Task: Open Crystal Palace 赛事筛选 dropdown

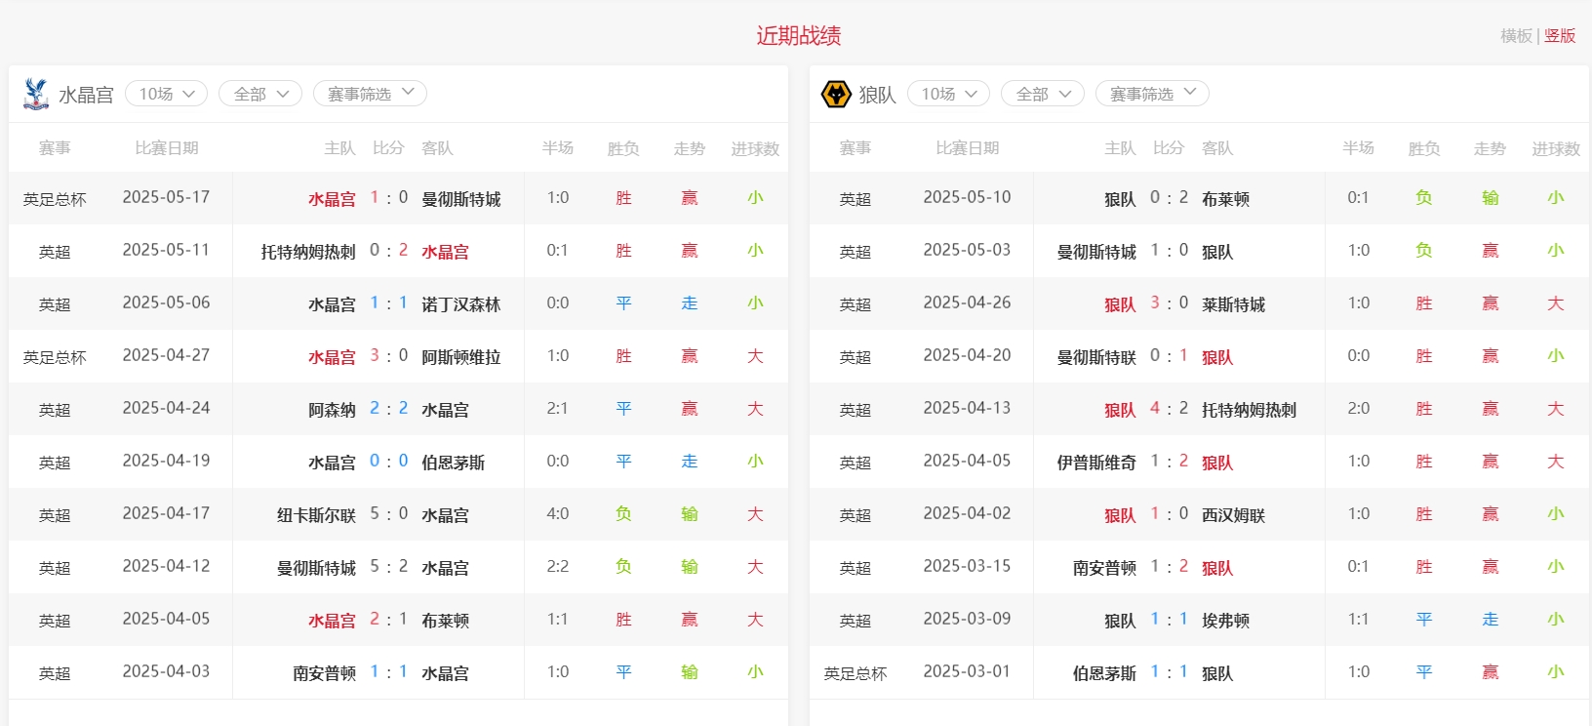Action: [370, 94]
